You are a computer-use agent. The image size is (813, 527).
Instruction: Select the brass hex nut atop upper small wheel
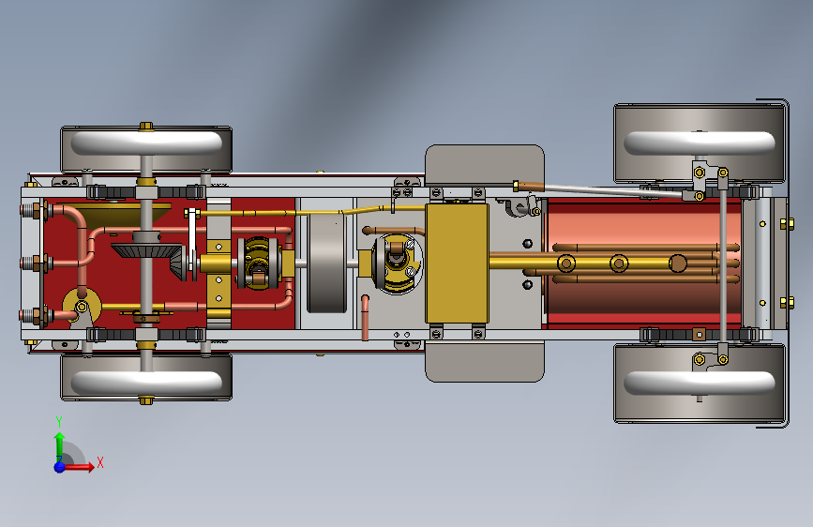tap(146, 127)
